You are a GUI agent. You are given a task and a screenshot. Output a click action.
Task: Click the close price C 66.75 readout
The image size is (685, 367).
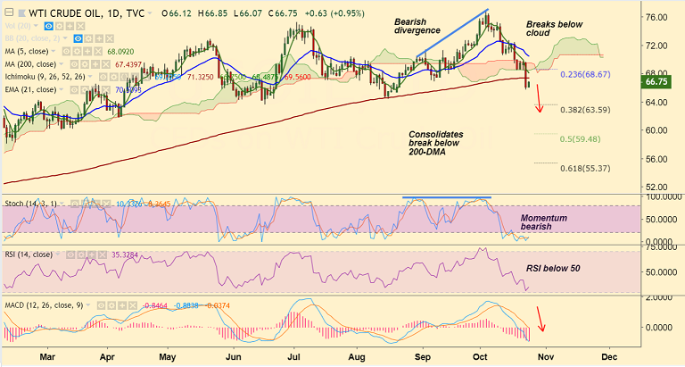[x=284, y=13]
